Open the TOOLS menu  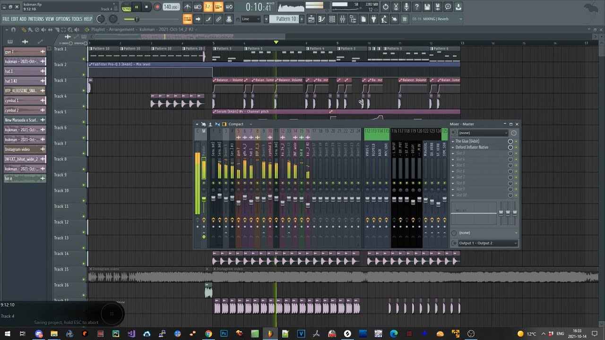pos(77,19)
